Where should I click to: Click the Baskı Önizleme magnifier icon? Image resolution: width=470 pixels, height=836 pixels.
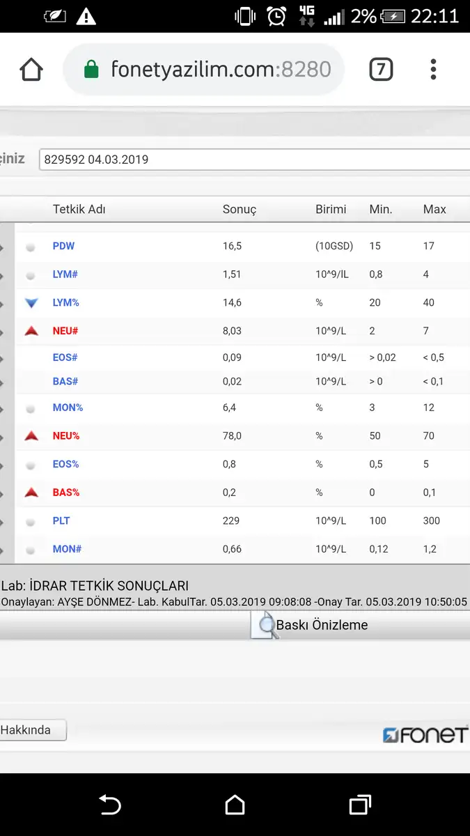[265, 625]
